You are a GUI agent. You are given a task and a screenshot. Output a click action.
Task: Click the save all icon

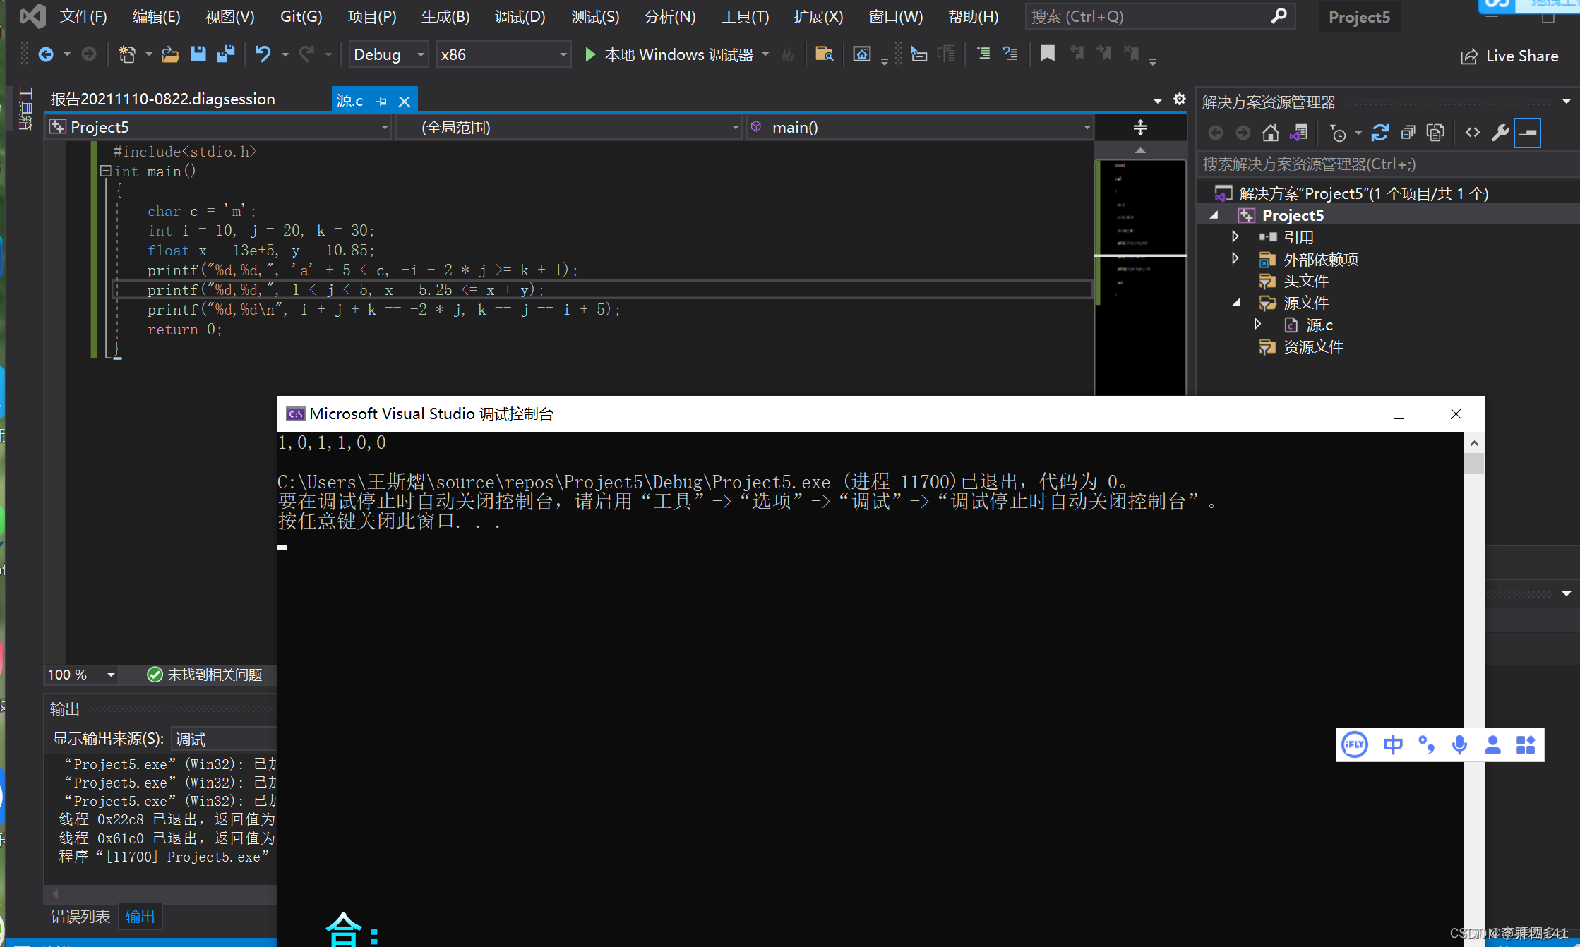click(x=226, y=54)
